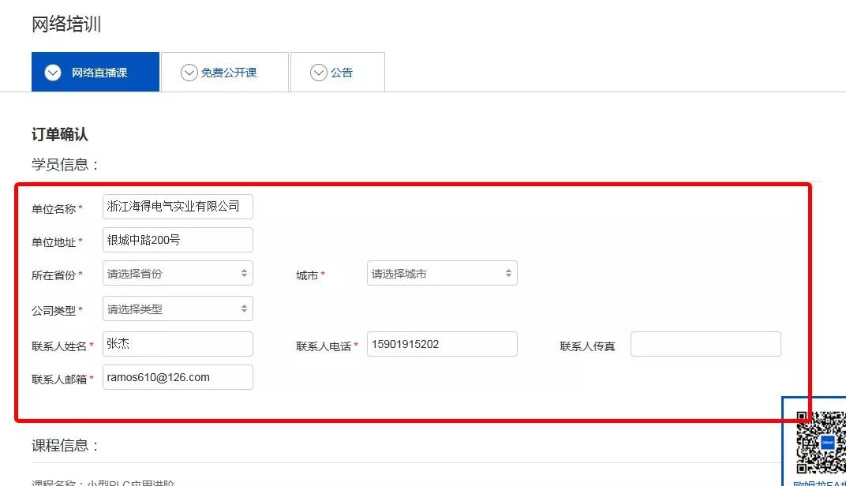Focus the 联系人邮箱 email input

point(178,377)
